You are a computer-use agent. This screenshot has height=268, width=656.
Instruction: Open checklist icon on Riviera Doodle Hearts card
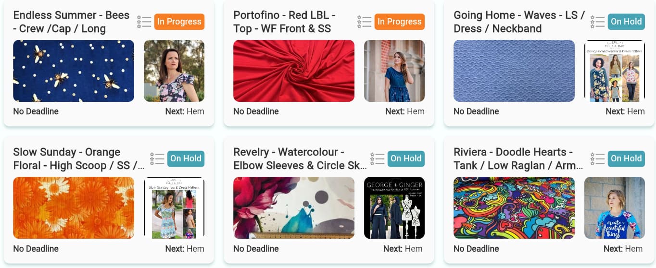click(x=597, y=158)
